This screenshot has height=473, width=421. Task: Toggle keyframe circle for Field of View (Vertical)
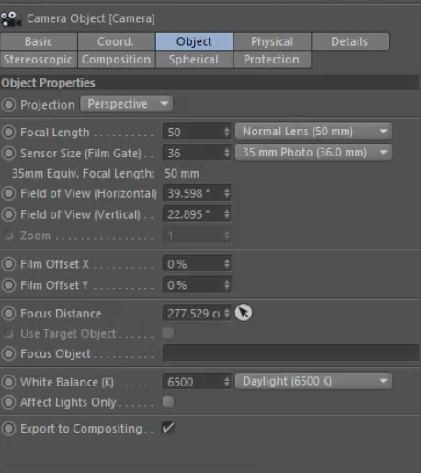pyautogui.click(x=8, y=214)
